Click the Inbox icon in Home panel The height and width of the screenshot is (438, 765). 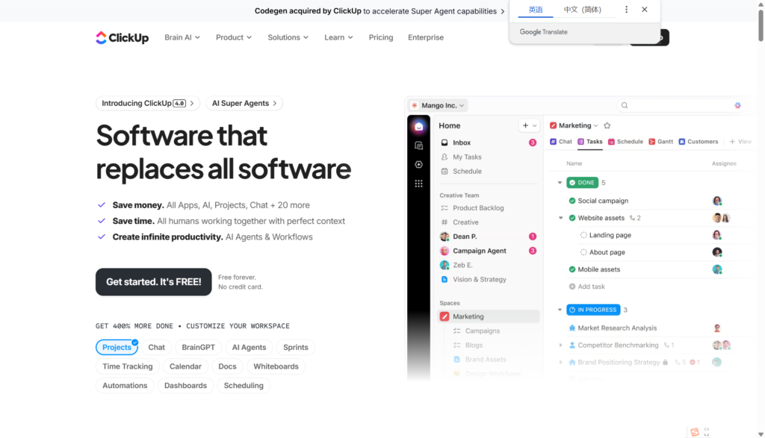tap(445, 143)
